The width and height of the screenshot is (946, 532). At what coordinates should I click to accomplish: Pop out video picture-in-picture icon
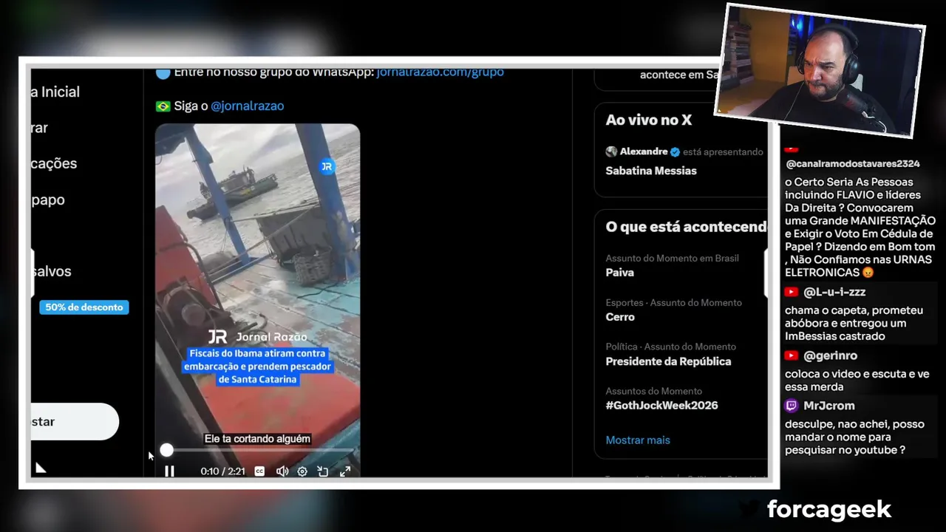coord(323,471)
